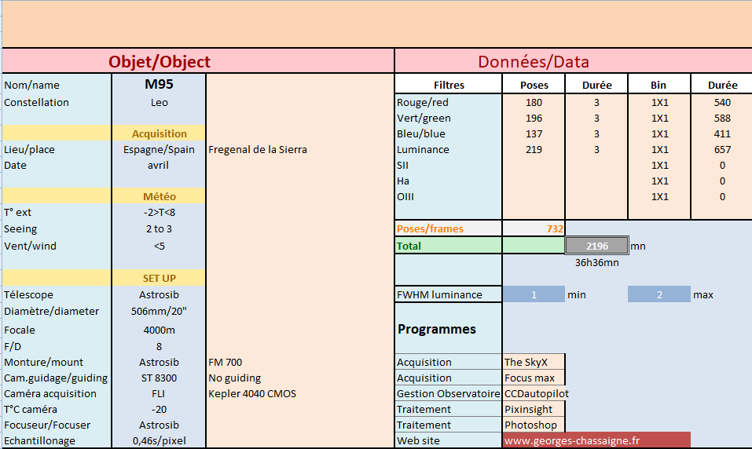The width and height of the screenshot is (752, 449).
Task: Select the FLI acquisition camera cell
Action: [159, 393]
